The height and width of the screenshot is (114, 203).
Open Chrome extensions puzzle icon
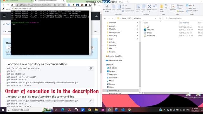[86, 5]
